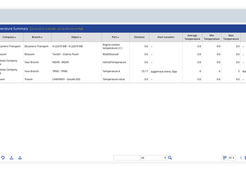Click the refresh icon in bottom toolbar
246x171 pixels.
click(3, 158)
